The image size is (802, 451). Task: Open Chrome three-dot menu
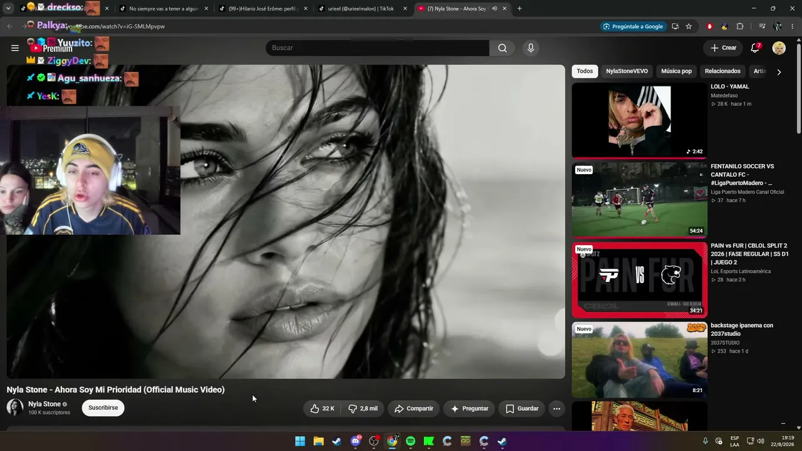793,26
